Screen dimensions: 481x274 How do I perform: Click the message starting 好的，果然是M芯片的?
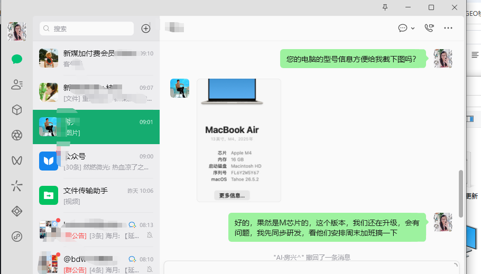pos(327,228)
